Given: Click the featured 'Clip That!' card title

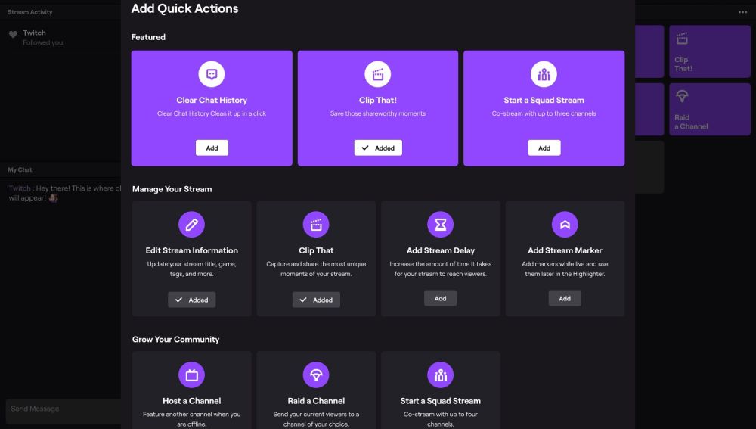Looking at the screenshot, I should 377,101.
